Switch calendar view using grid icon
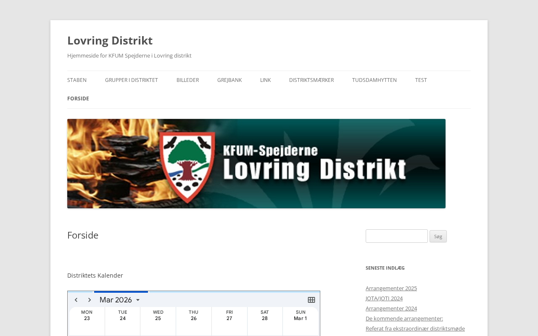 (x=311, y=300)
